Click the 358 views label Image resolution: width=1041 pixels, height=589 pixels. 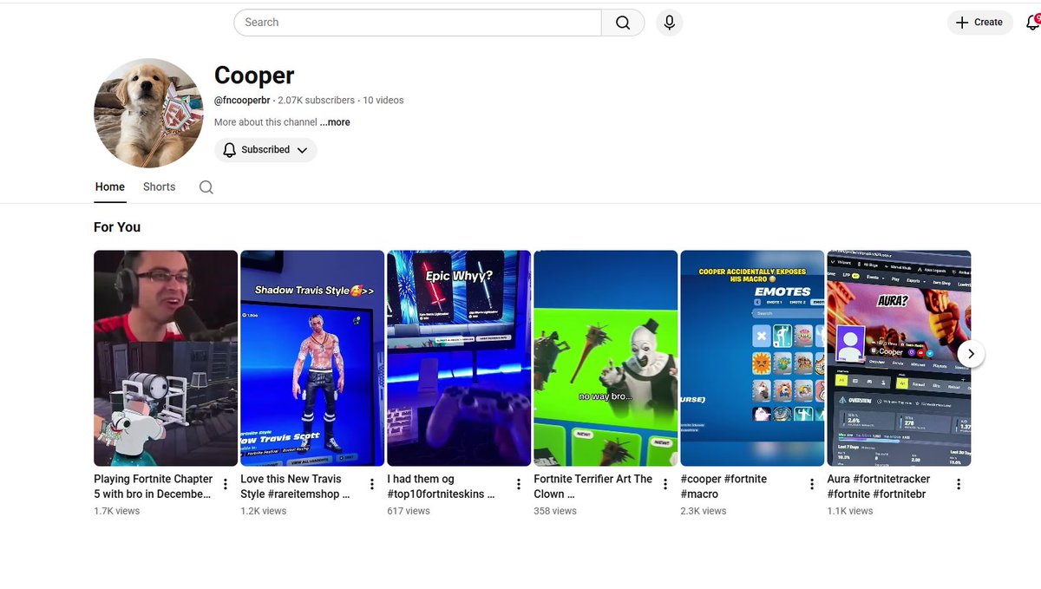pos(555,511)
